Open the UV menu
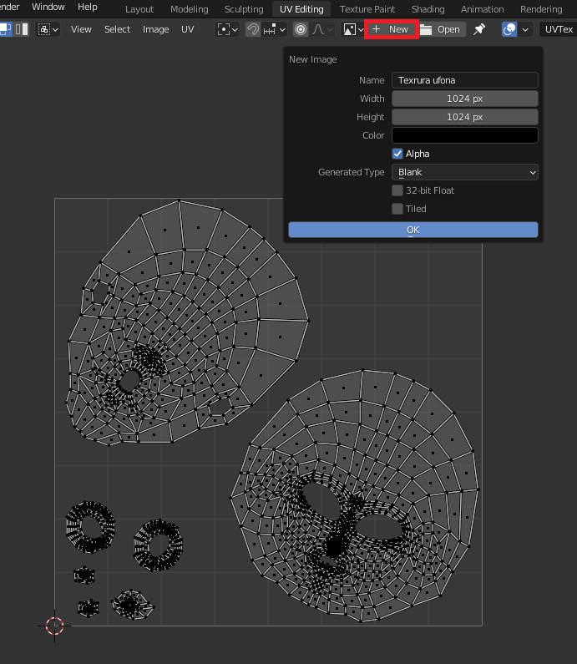The image size is (577, 664). click(188, 29)
